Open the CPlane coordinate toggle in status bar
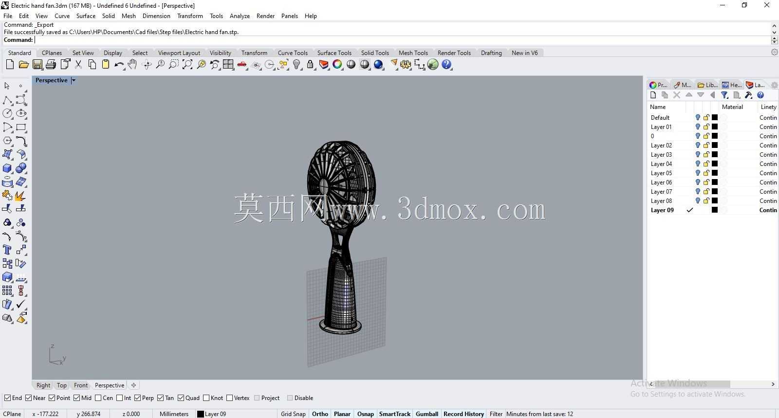 [x=12, y=414]
